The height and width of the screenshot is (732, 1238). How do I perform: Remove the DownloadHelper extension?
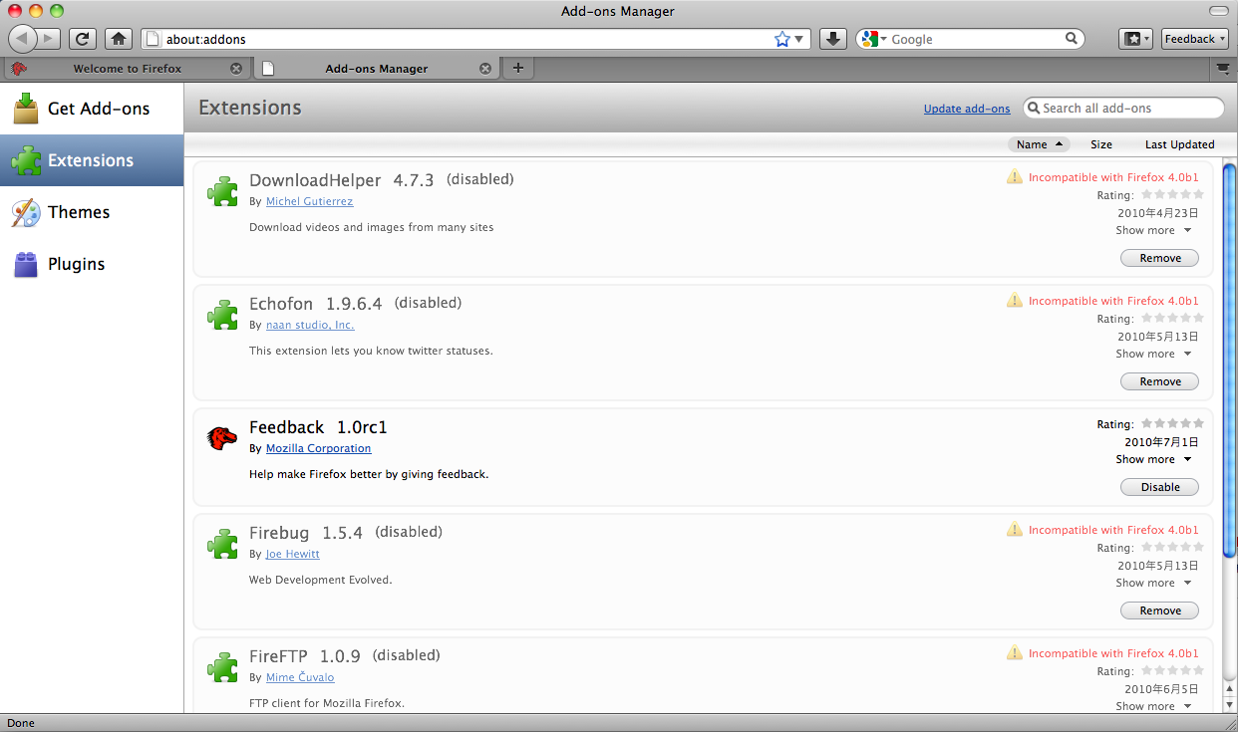click(x=1160, y=258)
